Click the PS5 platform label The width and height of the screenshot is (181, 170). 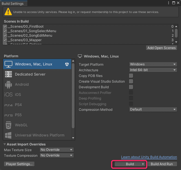click(18, 115)
